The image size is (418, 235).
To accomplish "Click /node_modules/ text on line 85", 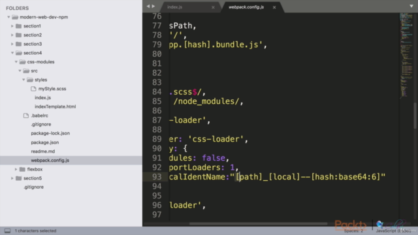I will 206,102.
